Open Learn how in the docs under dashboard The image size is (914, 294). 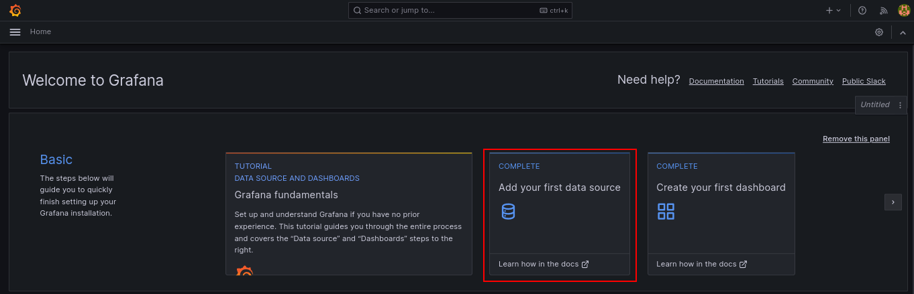(x=702, y=264)
